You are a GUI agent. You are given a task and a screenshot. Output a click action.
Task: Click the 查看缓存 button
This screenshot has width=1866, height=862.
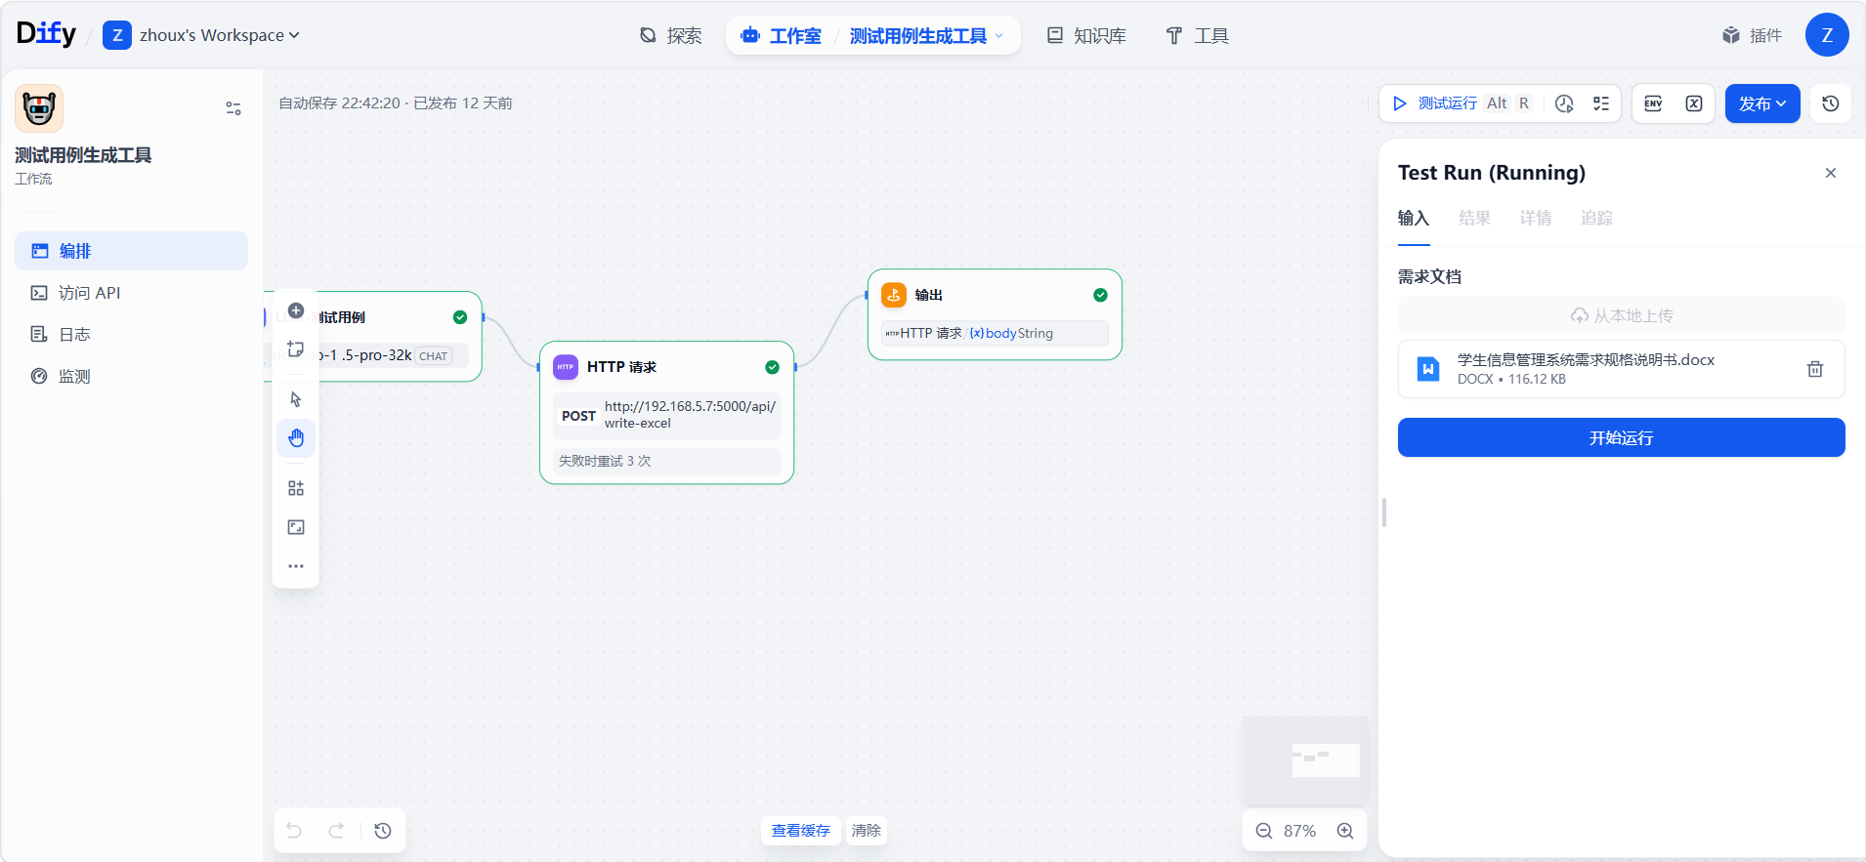click(800, 831)
